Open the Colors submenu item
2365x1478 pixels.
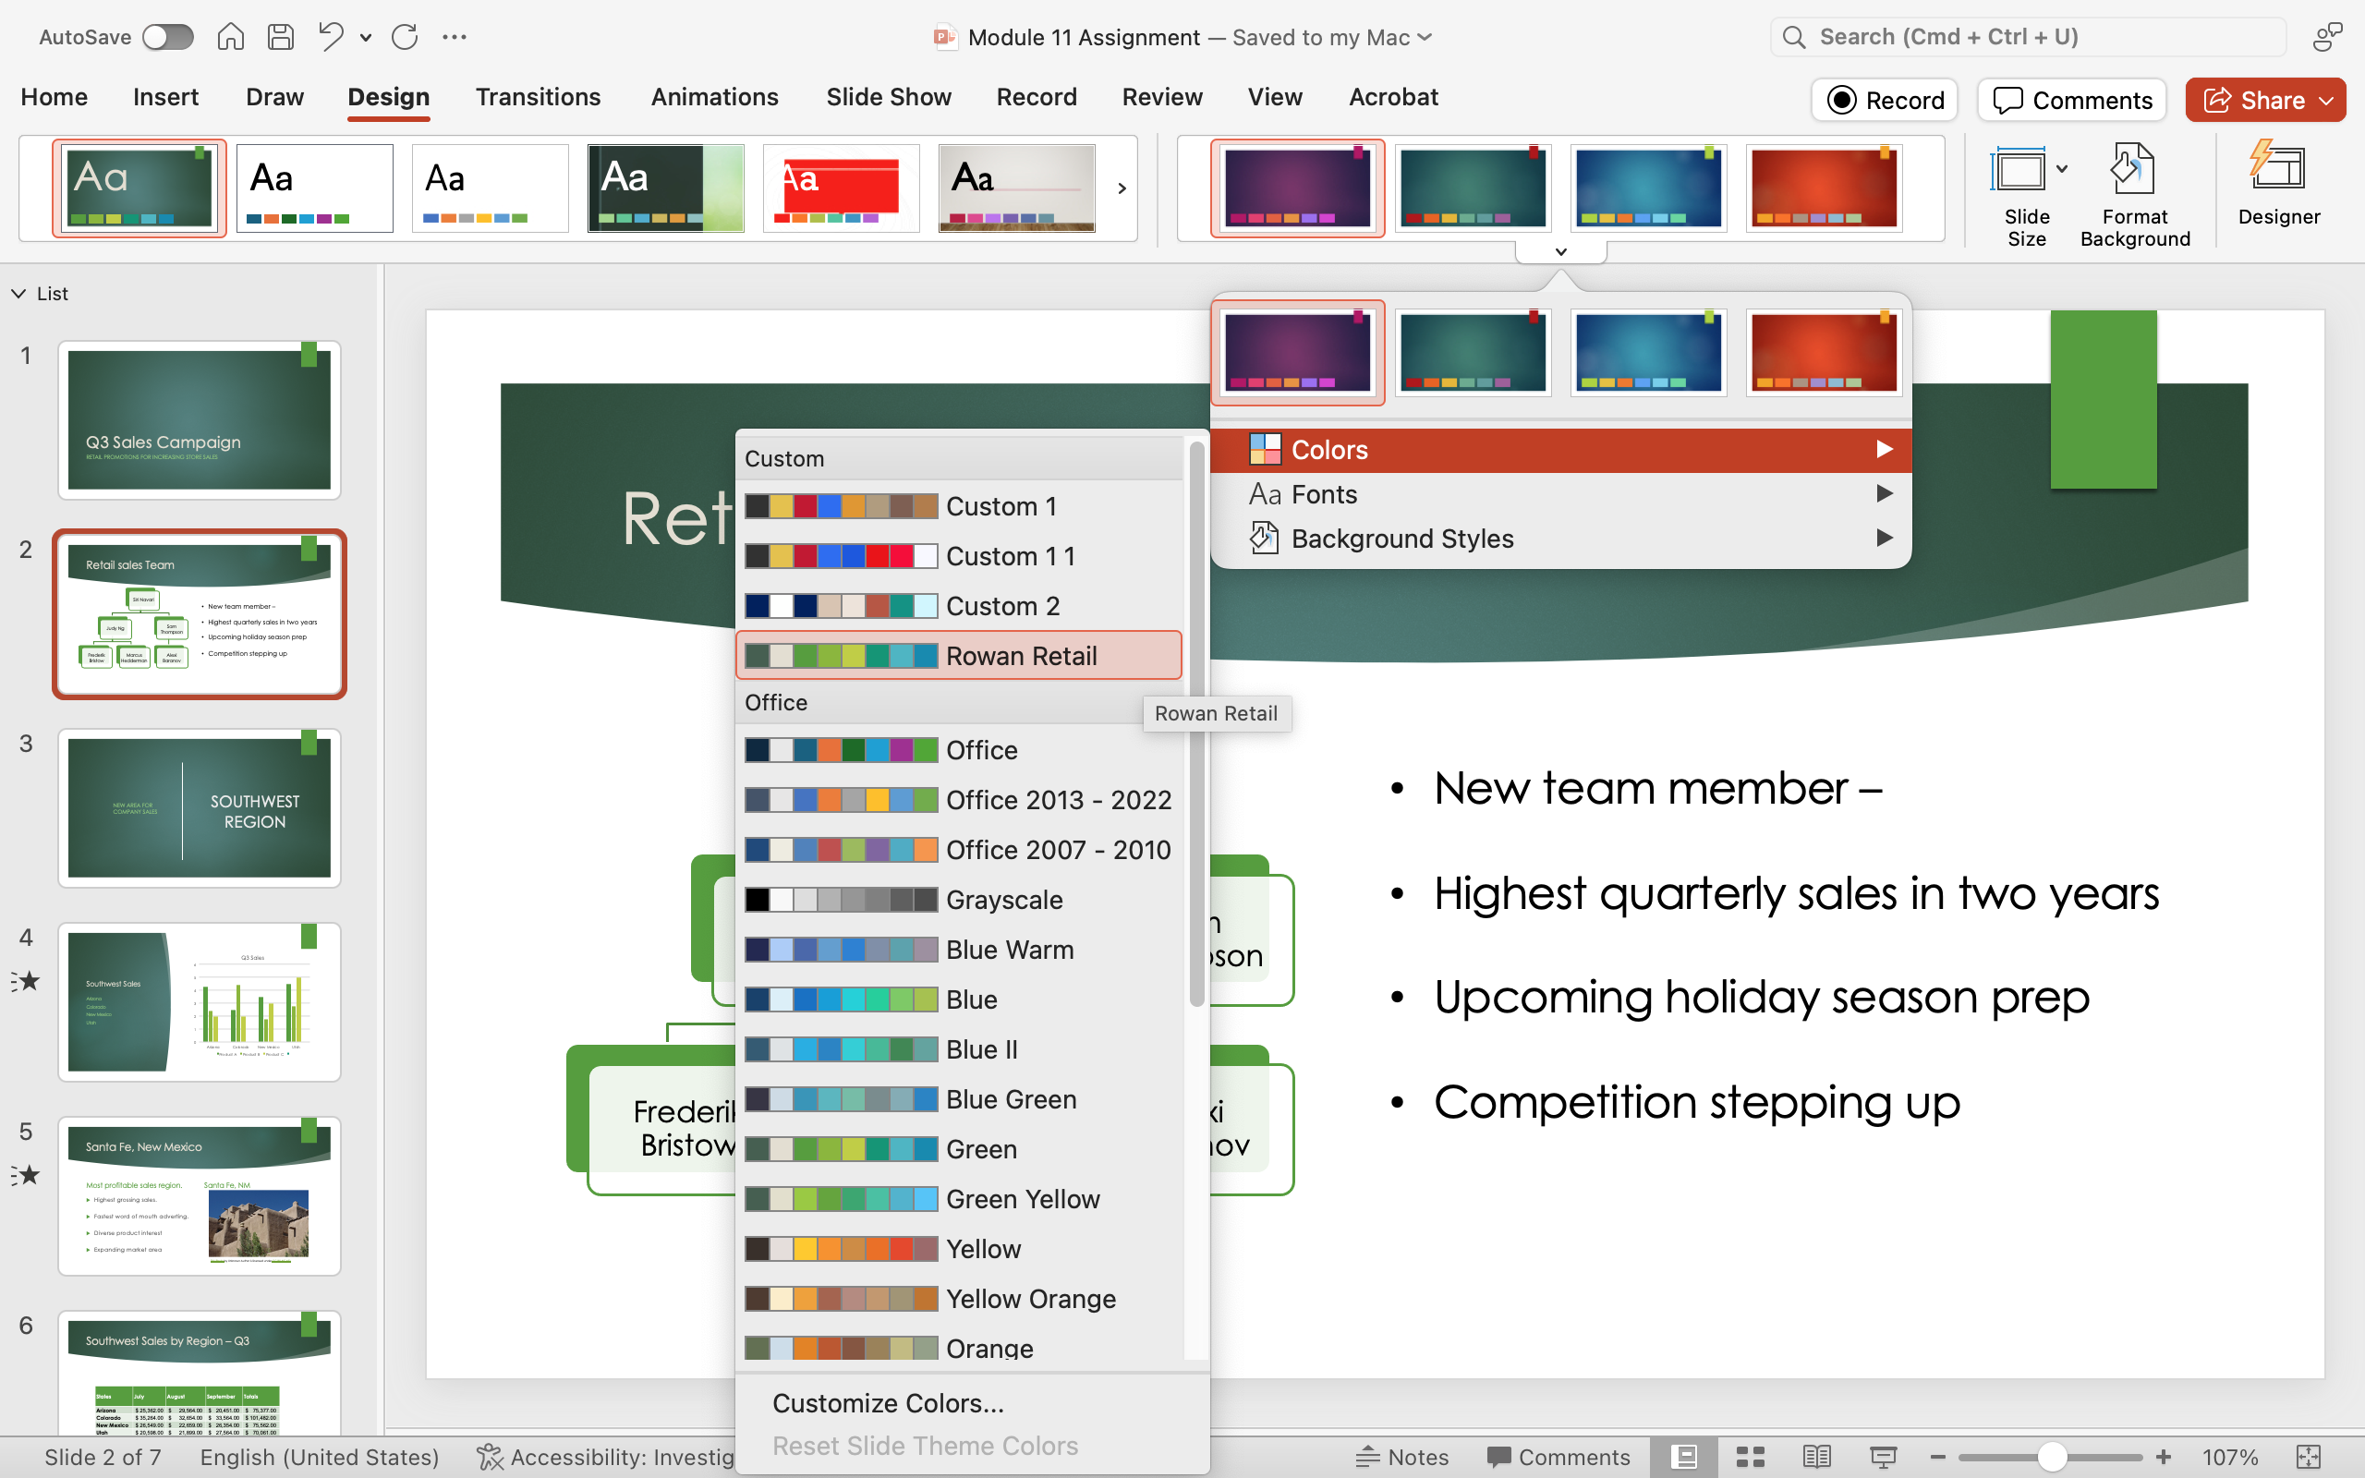[1560, 450]
